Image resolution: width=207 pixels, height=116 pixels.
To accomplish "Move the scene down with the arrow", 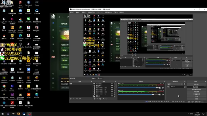I will pos(80,99).
